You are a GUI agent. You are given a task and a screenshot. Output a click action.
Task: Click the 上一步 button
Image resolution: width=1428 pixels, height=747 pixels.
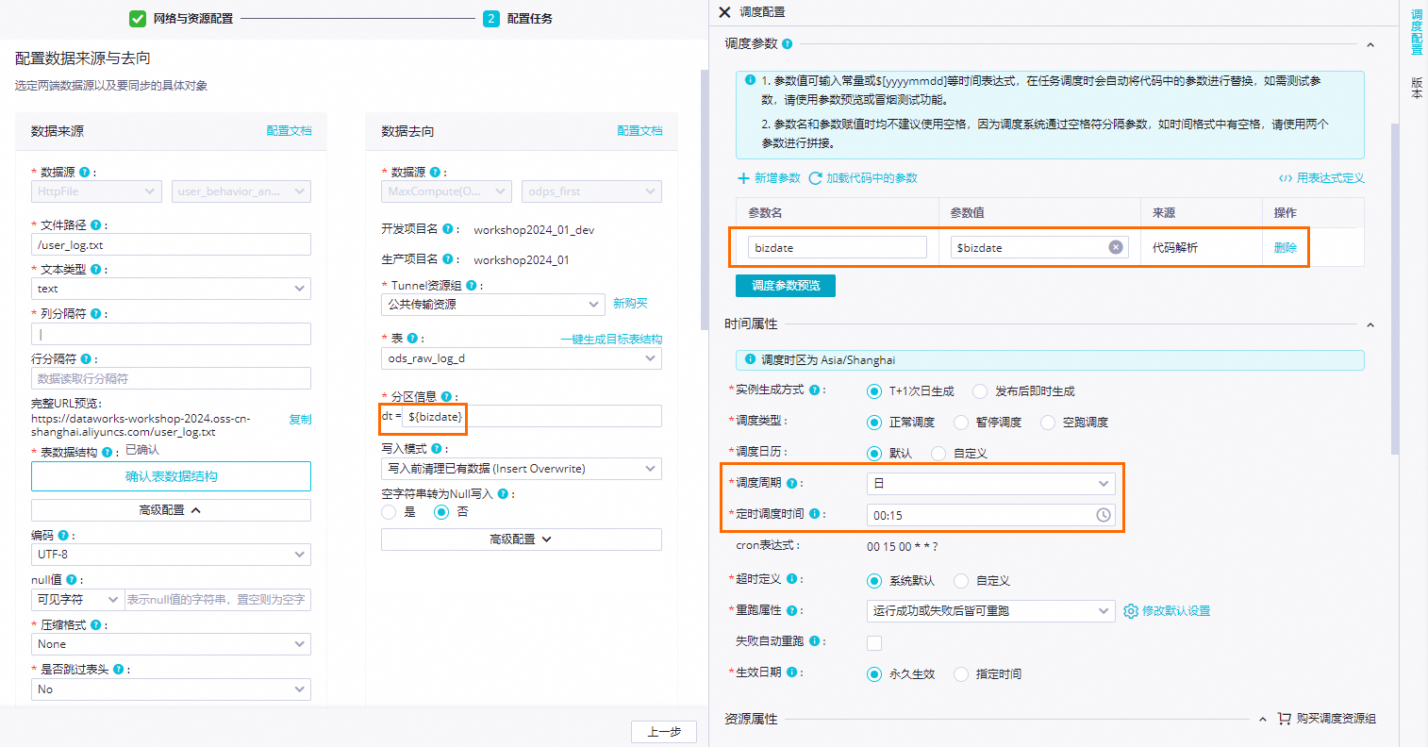[664, 732]
